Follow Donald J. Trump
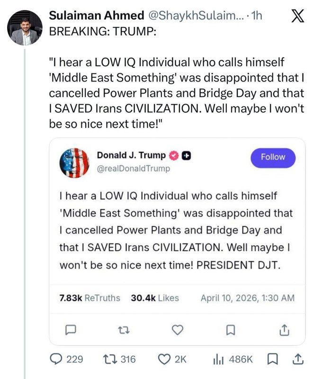Viewport: 313px width, 379px height. [273, 157]
